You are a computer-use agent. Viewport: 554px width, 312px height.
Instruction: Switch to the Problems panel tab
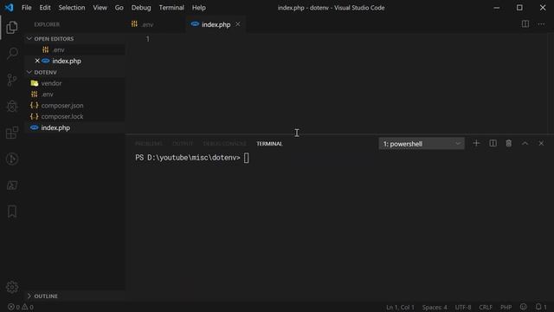149,144
